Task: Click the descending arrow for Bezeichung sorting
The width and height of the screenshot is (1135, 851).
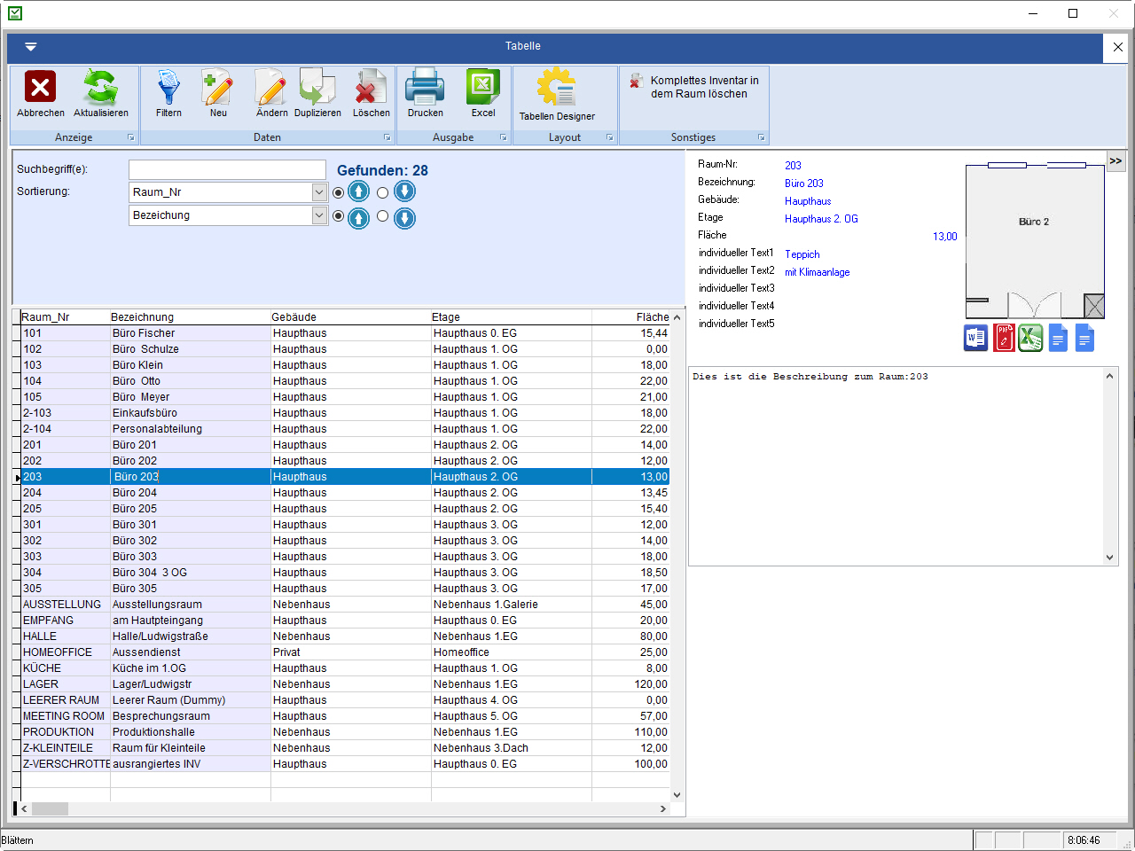Action: click(404, 218)
